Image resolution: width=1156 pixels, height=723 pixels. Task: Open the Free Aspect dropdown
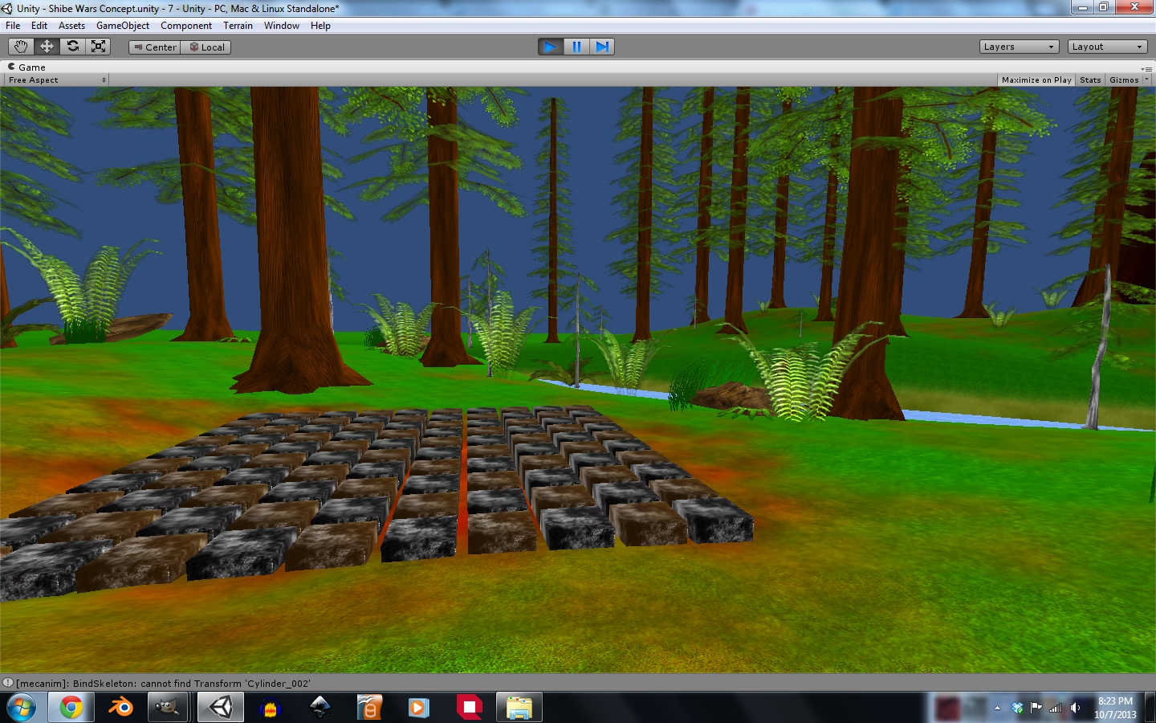(x=57, y=80)
